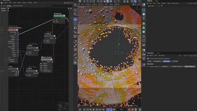This screenshot has height=111, width=197.
Task: Toggle the Scatter object's visibility dots
Action: click(x=158, y=6)
